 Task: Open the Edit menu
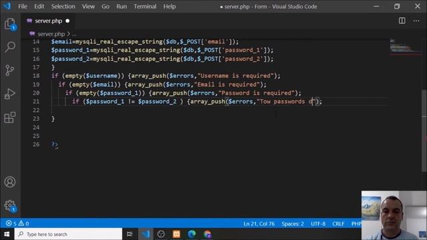click(x=39, y=6)
